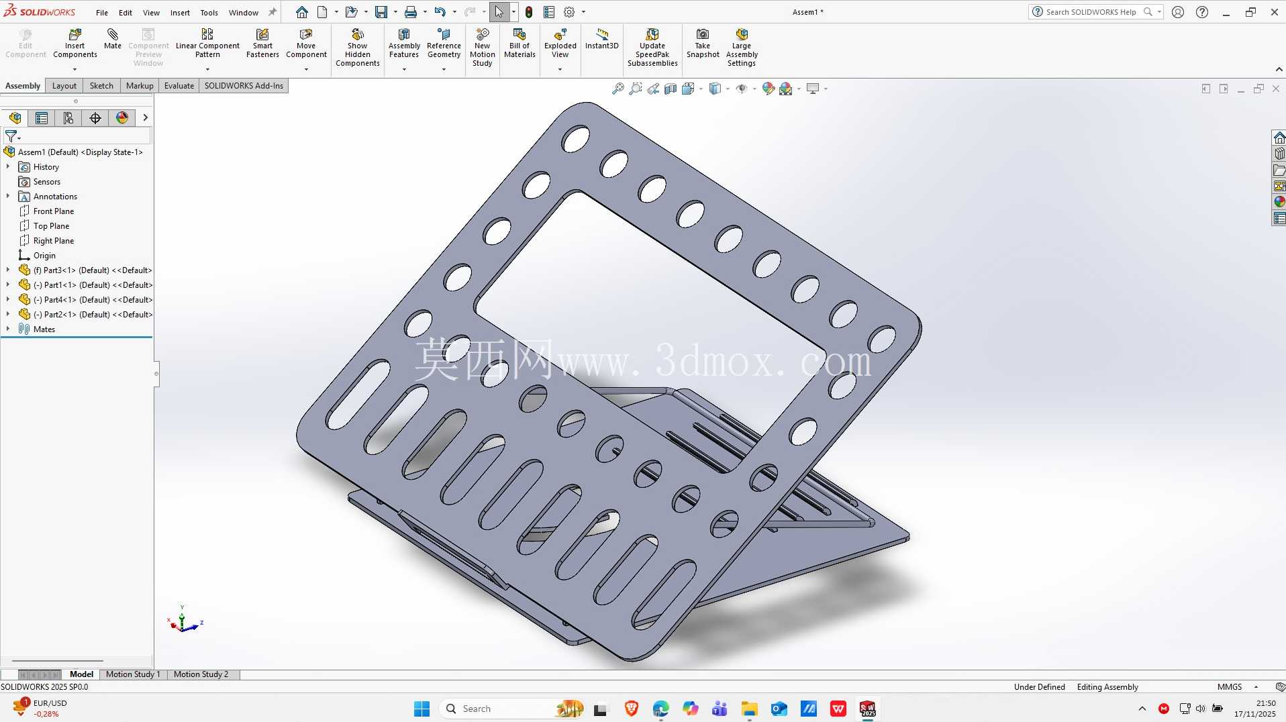
Task: Select the Mate tool
Action: click(113, 39)
